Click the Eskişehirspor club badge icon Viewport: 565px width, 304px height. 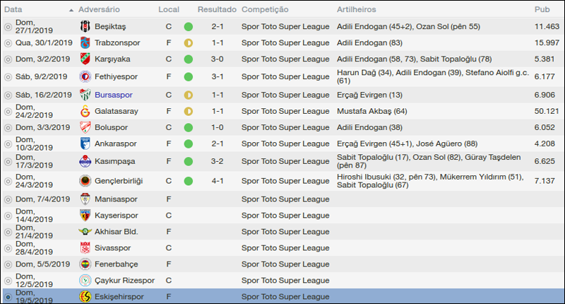tap(85, 297)
